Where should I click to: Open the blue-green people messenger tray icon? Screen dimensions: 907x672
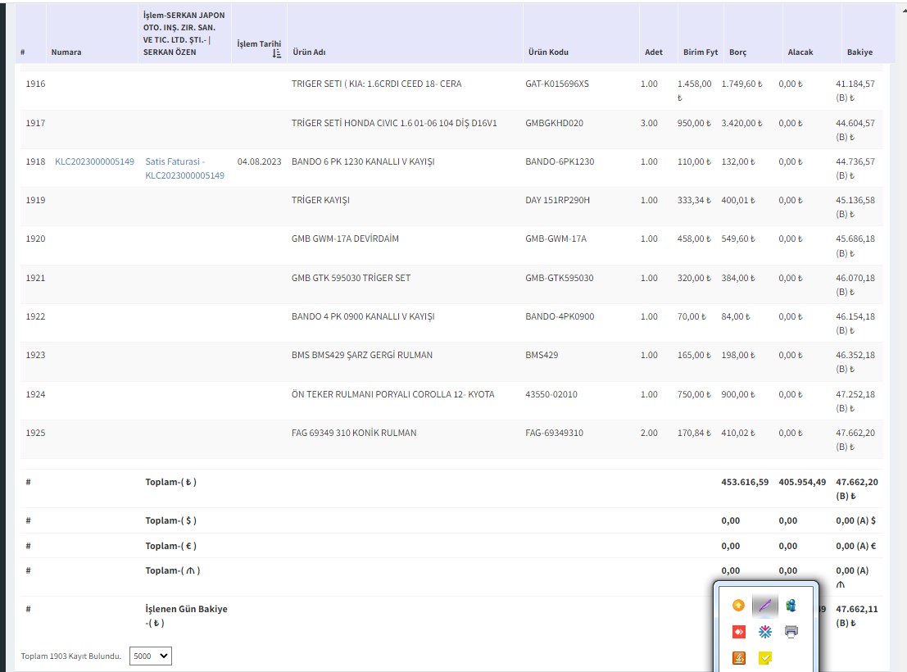pyautogui.click(x=791, y=606)
